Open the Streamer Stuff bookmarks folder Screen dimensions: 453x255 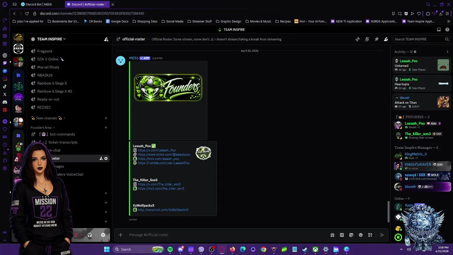(x=200, y=22)
